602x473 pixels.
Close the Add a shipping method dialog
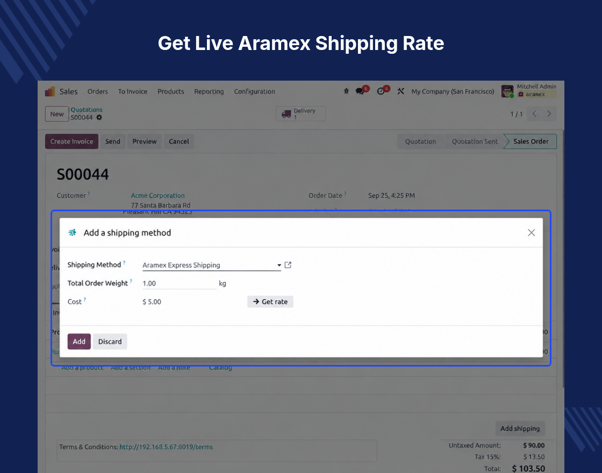(532, 233)
